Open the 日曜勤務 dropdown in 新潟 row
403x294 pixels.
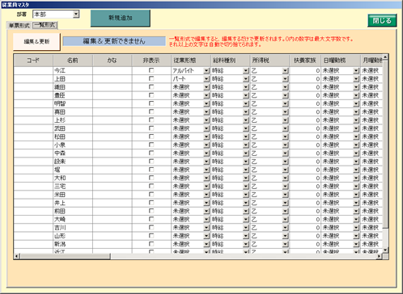(356, 244)
